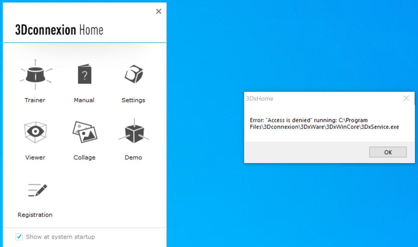Click the Viewer text label
This screenshot has height=247, width=418.
[x=35, y=157]
